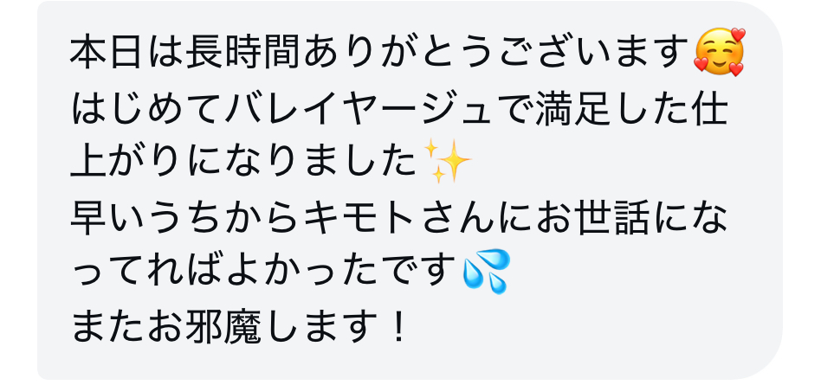Select the word バレイヤージュ in the message
This screenshot has height=385, width=821.
[373, 109]
